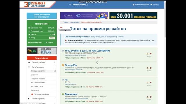This screenshot has height=104, width=186.
Task: Click the green icon left of Внимание title
Action: tap(63, 94)
